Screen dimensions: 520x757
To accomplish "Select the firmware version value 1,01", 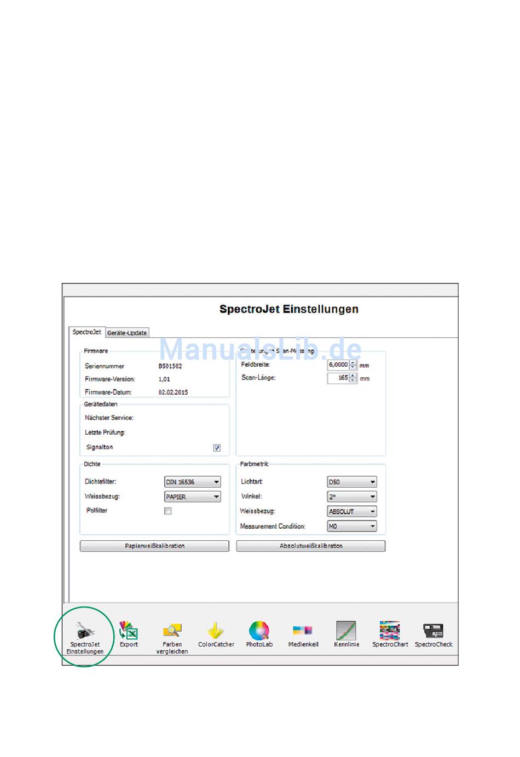I will tap(164, 379).
